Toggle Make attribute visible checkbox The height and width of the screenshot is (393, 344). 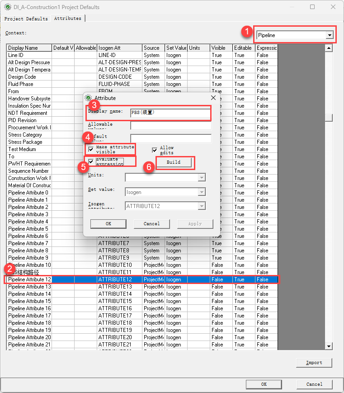click(x=91, y=149)
